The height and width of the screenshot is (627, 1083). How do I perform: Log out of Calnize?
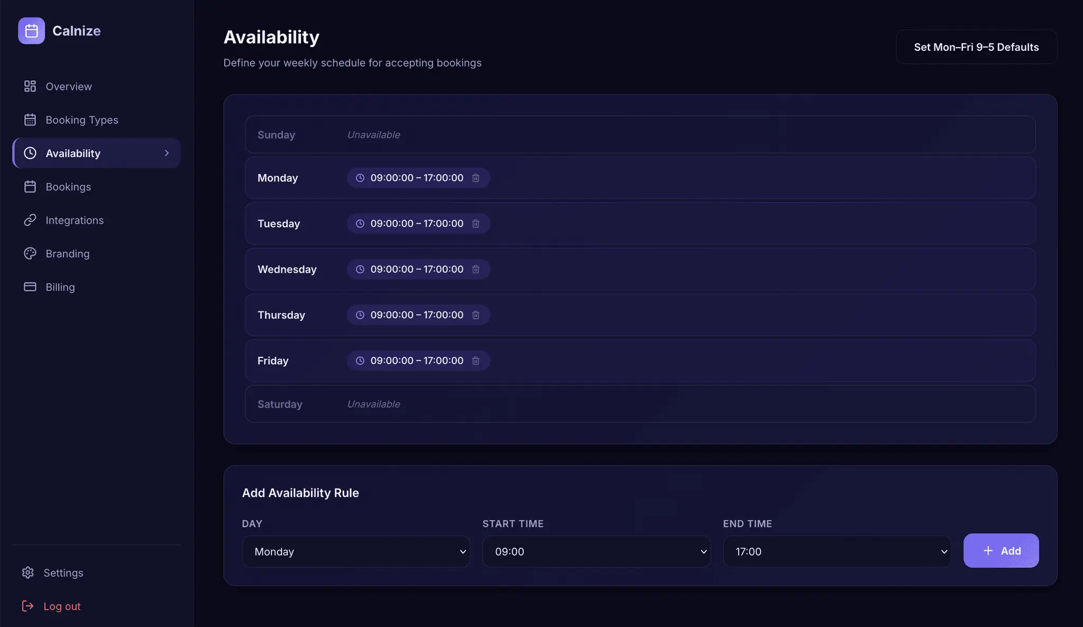(97, 606)
